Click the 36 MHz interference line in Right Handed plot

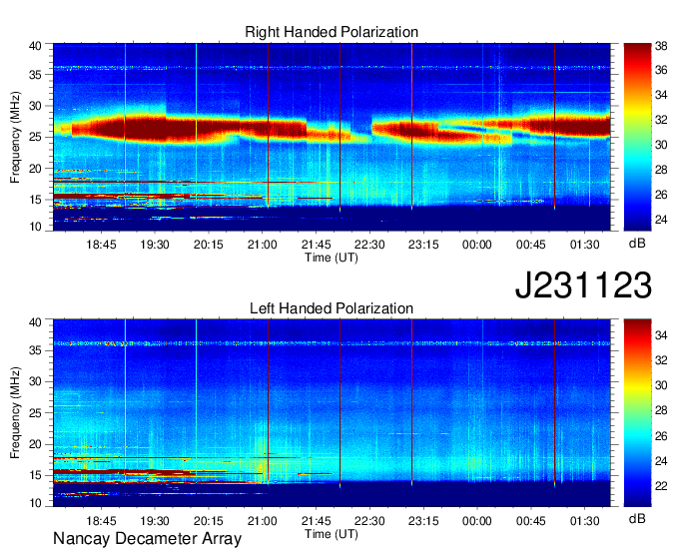coord(332,68)
